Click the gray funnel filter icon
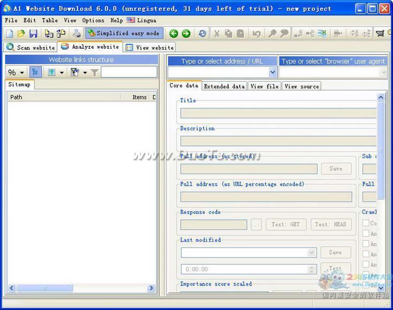This screenshot has height=310, width=393. click(x=95, y=73)
